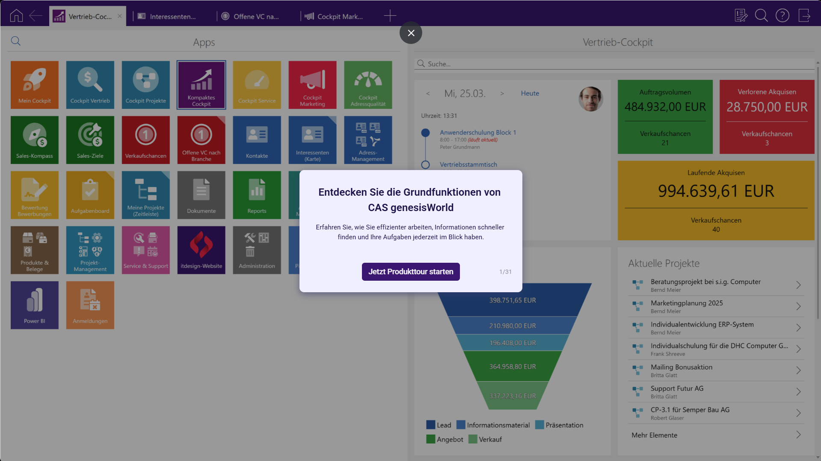Screen dimensions: 821x461
Task: Open the Sales-Ziele app tile
Action: (x=90, y=140)
